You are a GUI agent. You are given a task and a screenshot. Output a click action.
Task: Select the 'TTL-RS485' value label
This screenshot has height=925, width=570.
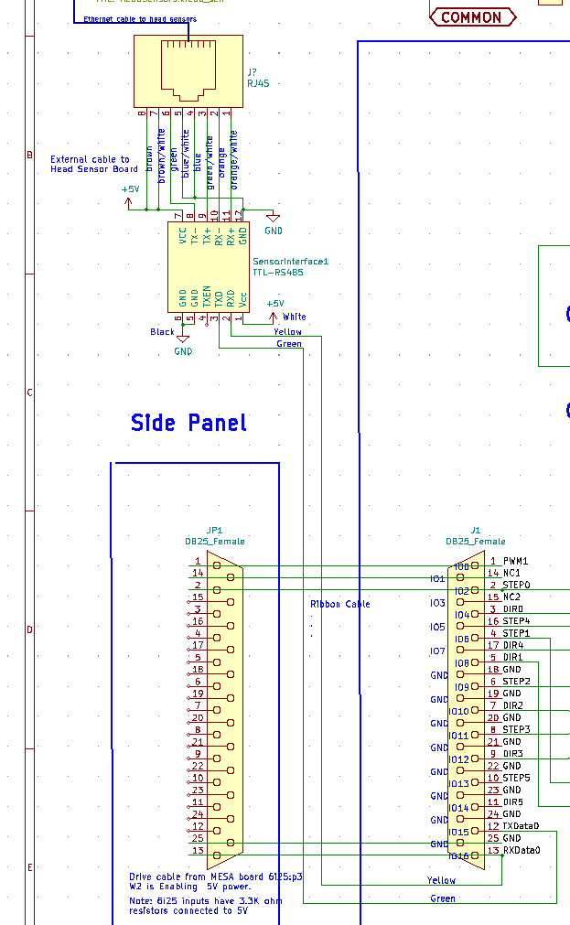(x=278, y=272)
